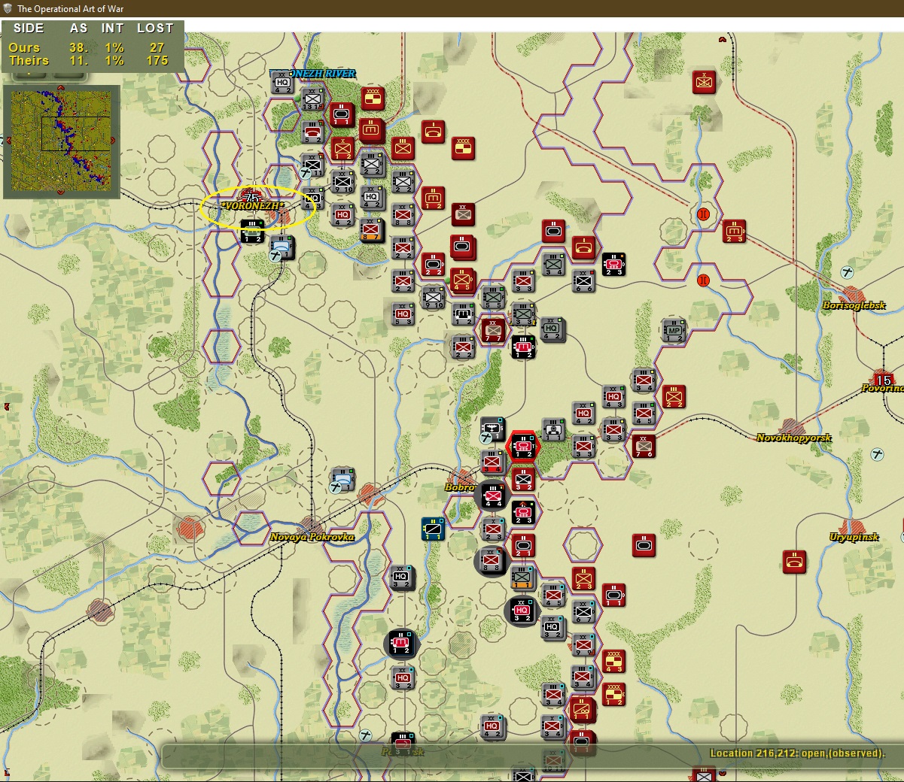The width and height of the screenshot is (904, 782).
Task: Select the black mechanized counter 2 3 east of Voronezh
Action: point(613,264)
